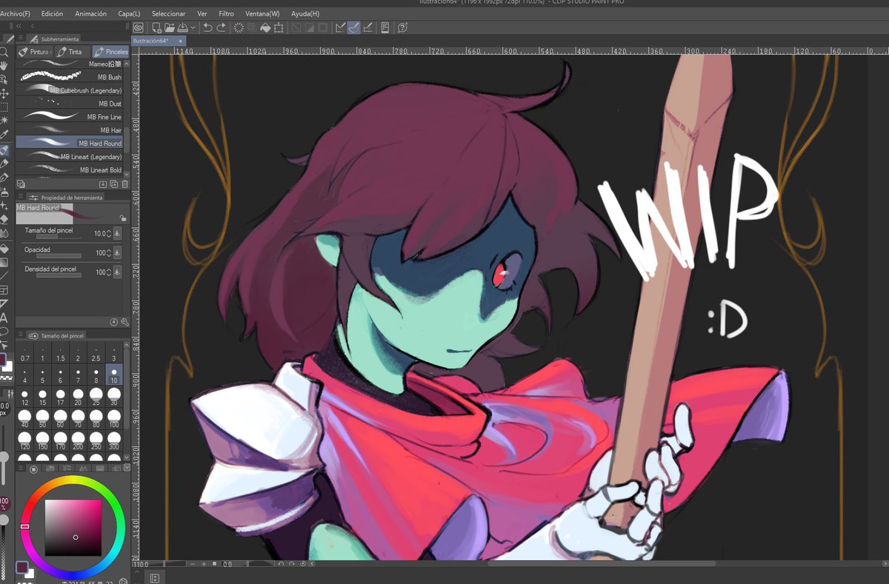Screen dimensions: 889x584
Task: Select the Move layer tool
Action: point(4,93)
